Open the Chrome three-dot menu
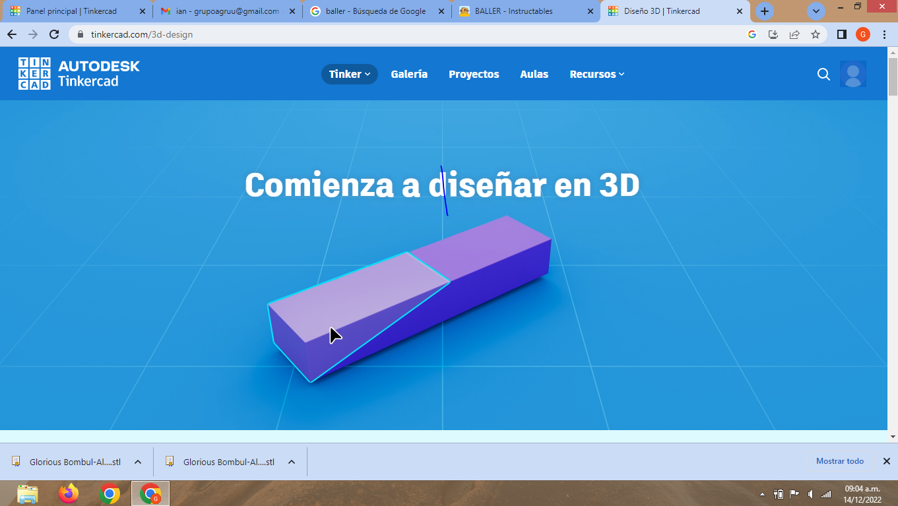The height and width of the screenshot is (506, 898). [x=884, y=34]
